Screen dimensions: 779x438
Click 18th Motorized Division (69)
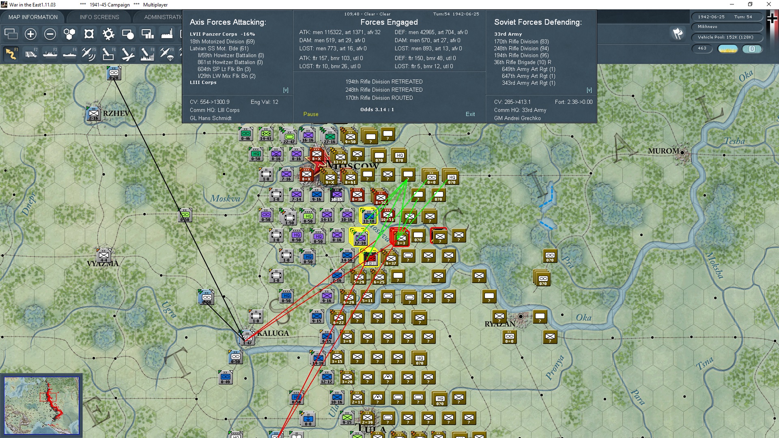pos(222,41)
